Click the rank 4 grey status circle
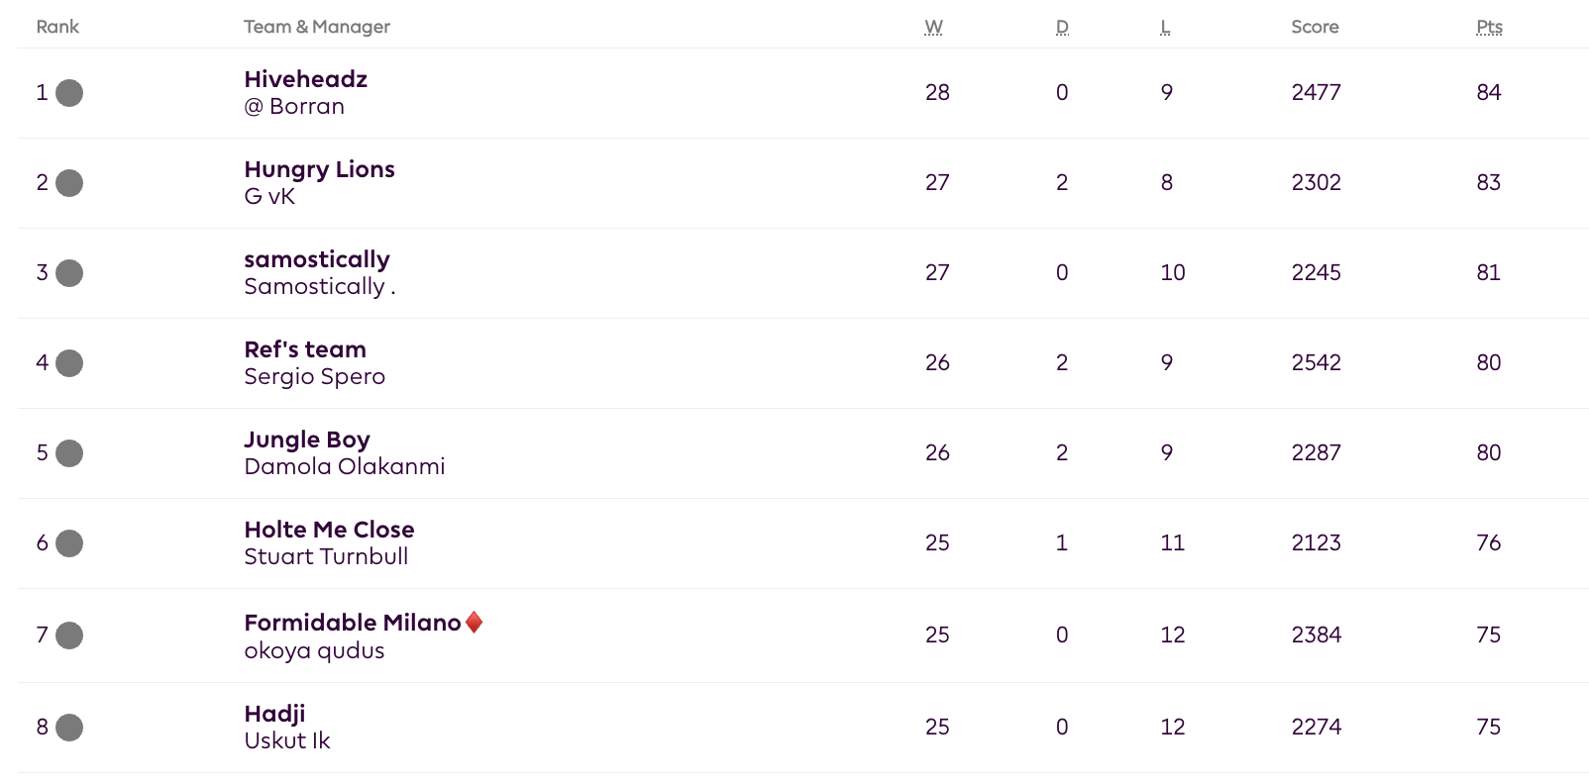 click(69, 363)
